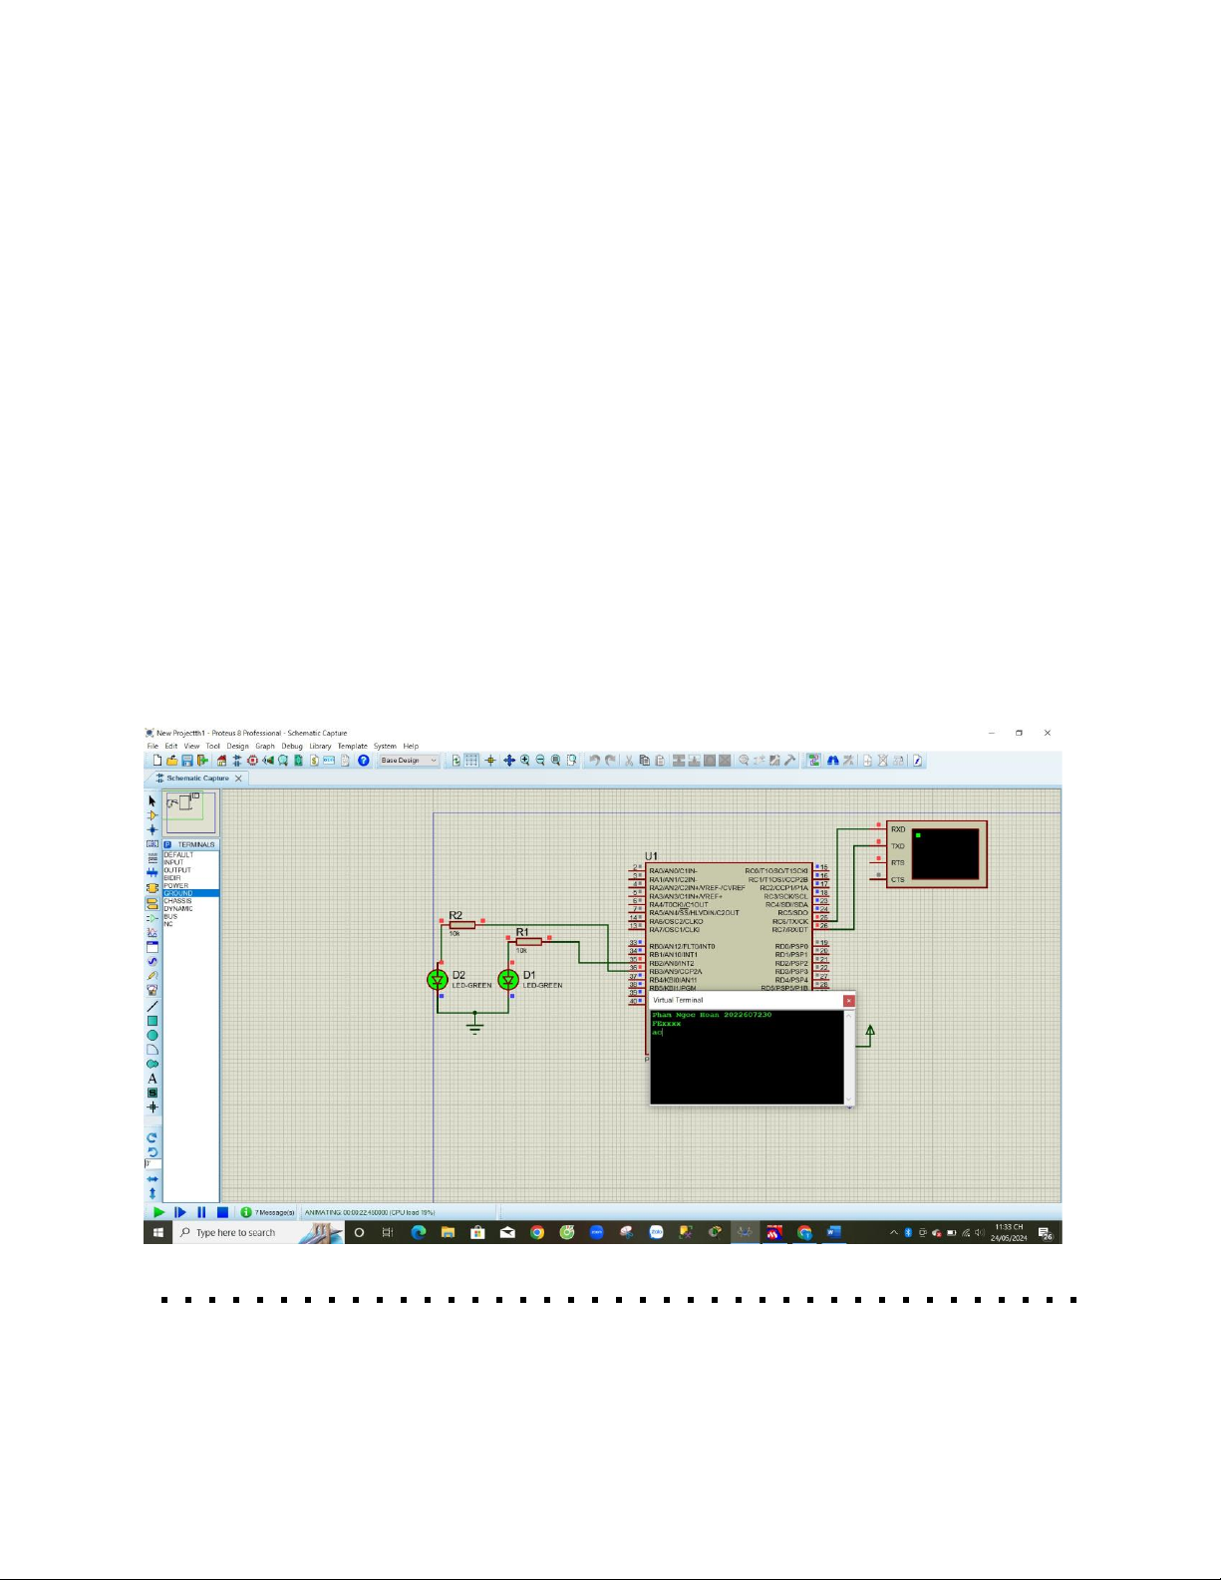Pause the running simulation

[x=201, y=1212]
